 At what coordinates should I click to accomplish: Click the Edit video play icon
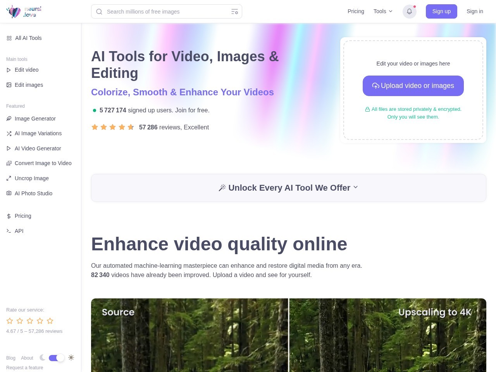point(9,70)
